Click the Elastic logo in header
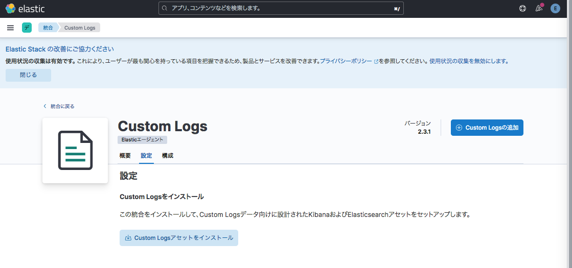Image resolution: width=572 pixels, height=268 pixels. (25, 9)
